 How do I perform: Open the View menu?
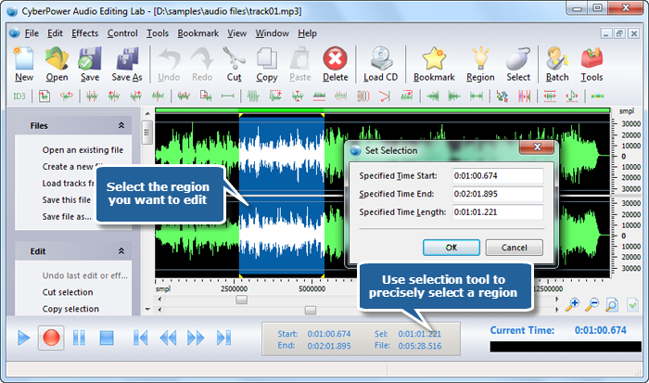(236, 33)
